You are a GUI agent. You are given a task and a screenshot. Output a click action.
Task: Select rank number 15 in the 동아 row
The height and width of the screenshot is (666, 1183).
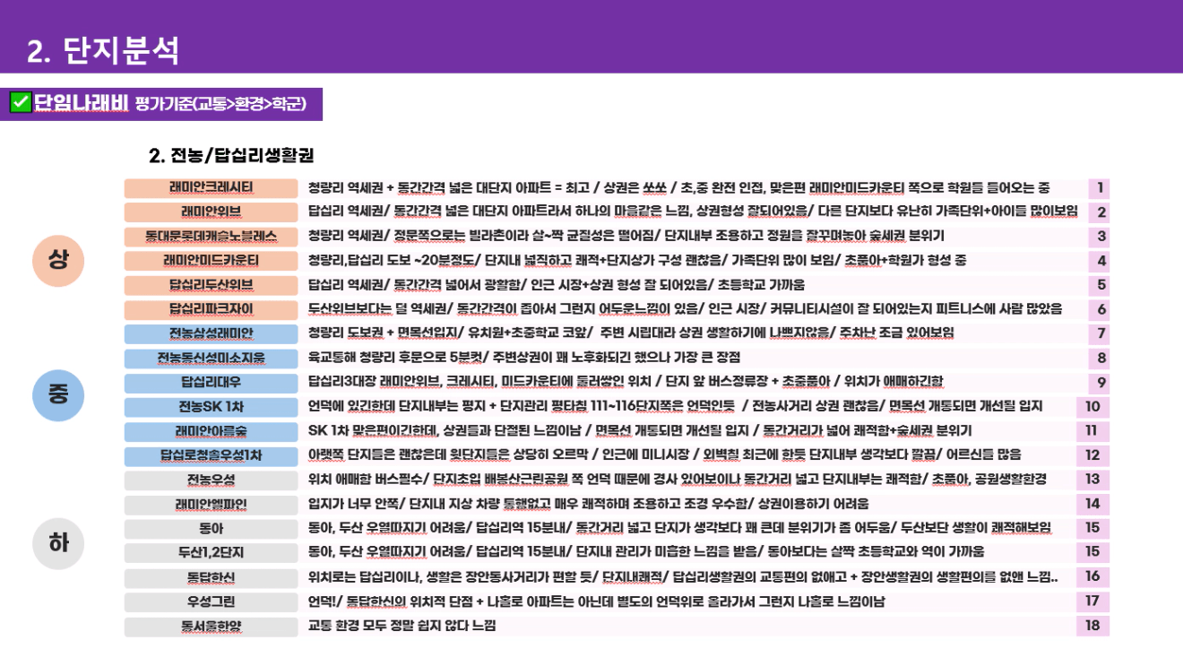pos(1092,528)
